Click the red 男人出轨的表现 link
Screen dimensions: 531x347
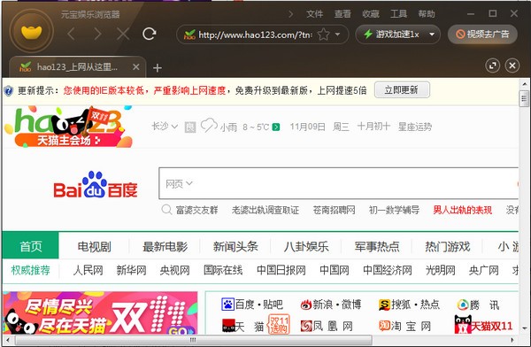(462, 210)
